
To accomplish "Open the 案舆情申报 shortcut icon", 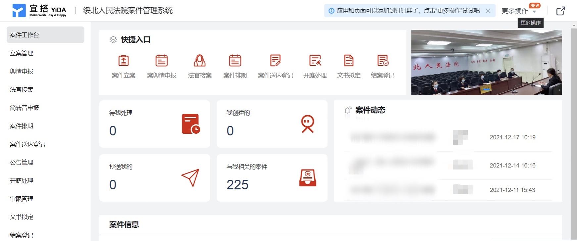I will coord(162,61).
